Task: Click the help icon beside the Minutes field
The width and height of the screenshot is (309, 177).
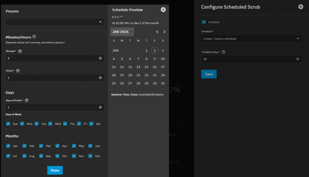Action: point(20,51)
